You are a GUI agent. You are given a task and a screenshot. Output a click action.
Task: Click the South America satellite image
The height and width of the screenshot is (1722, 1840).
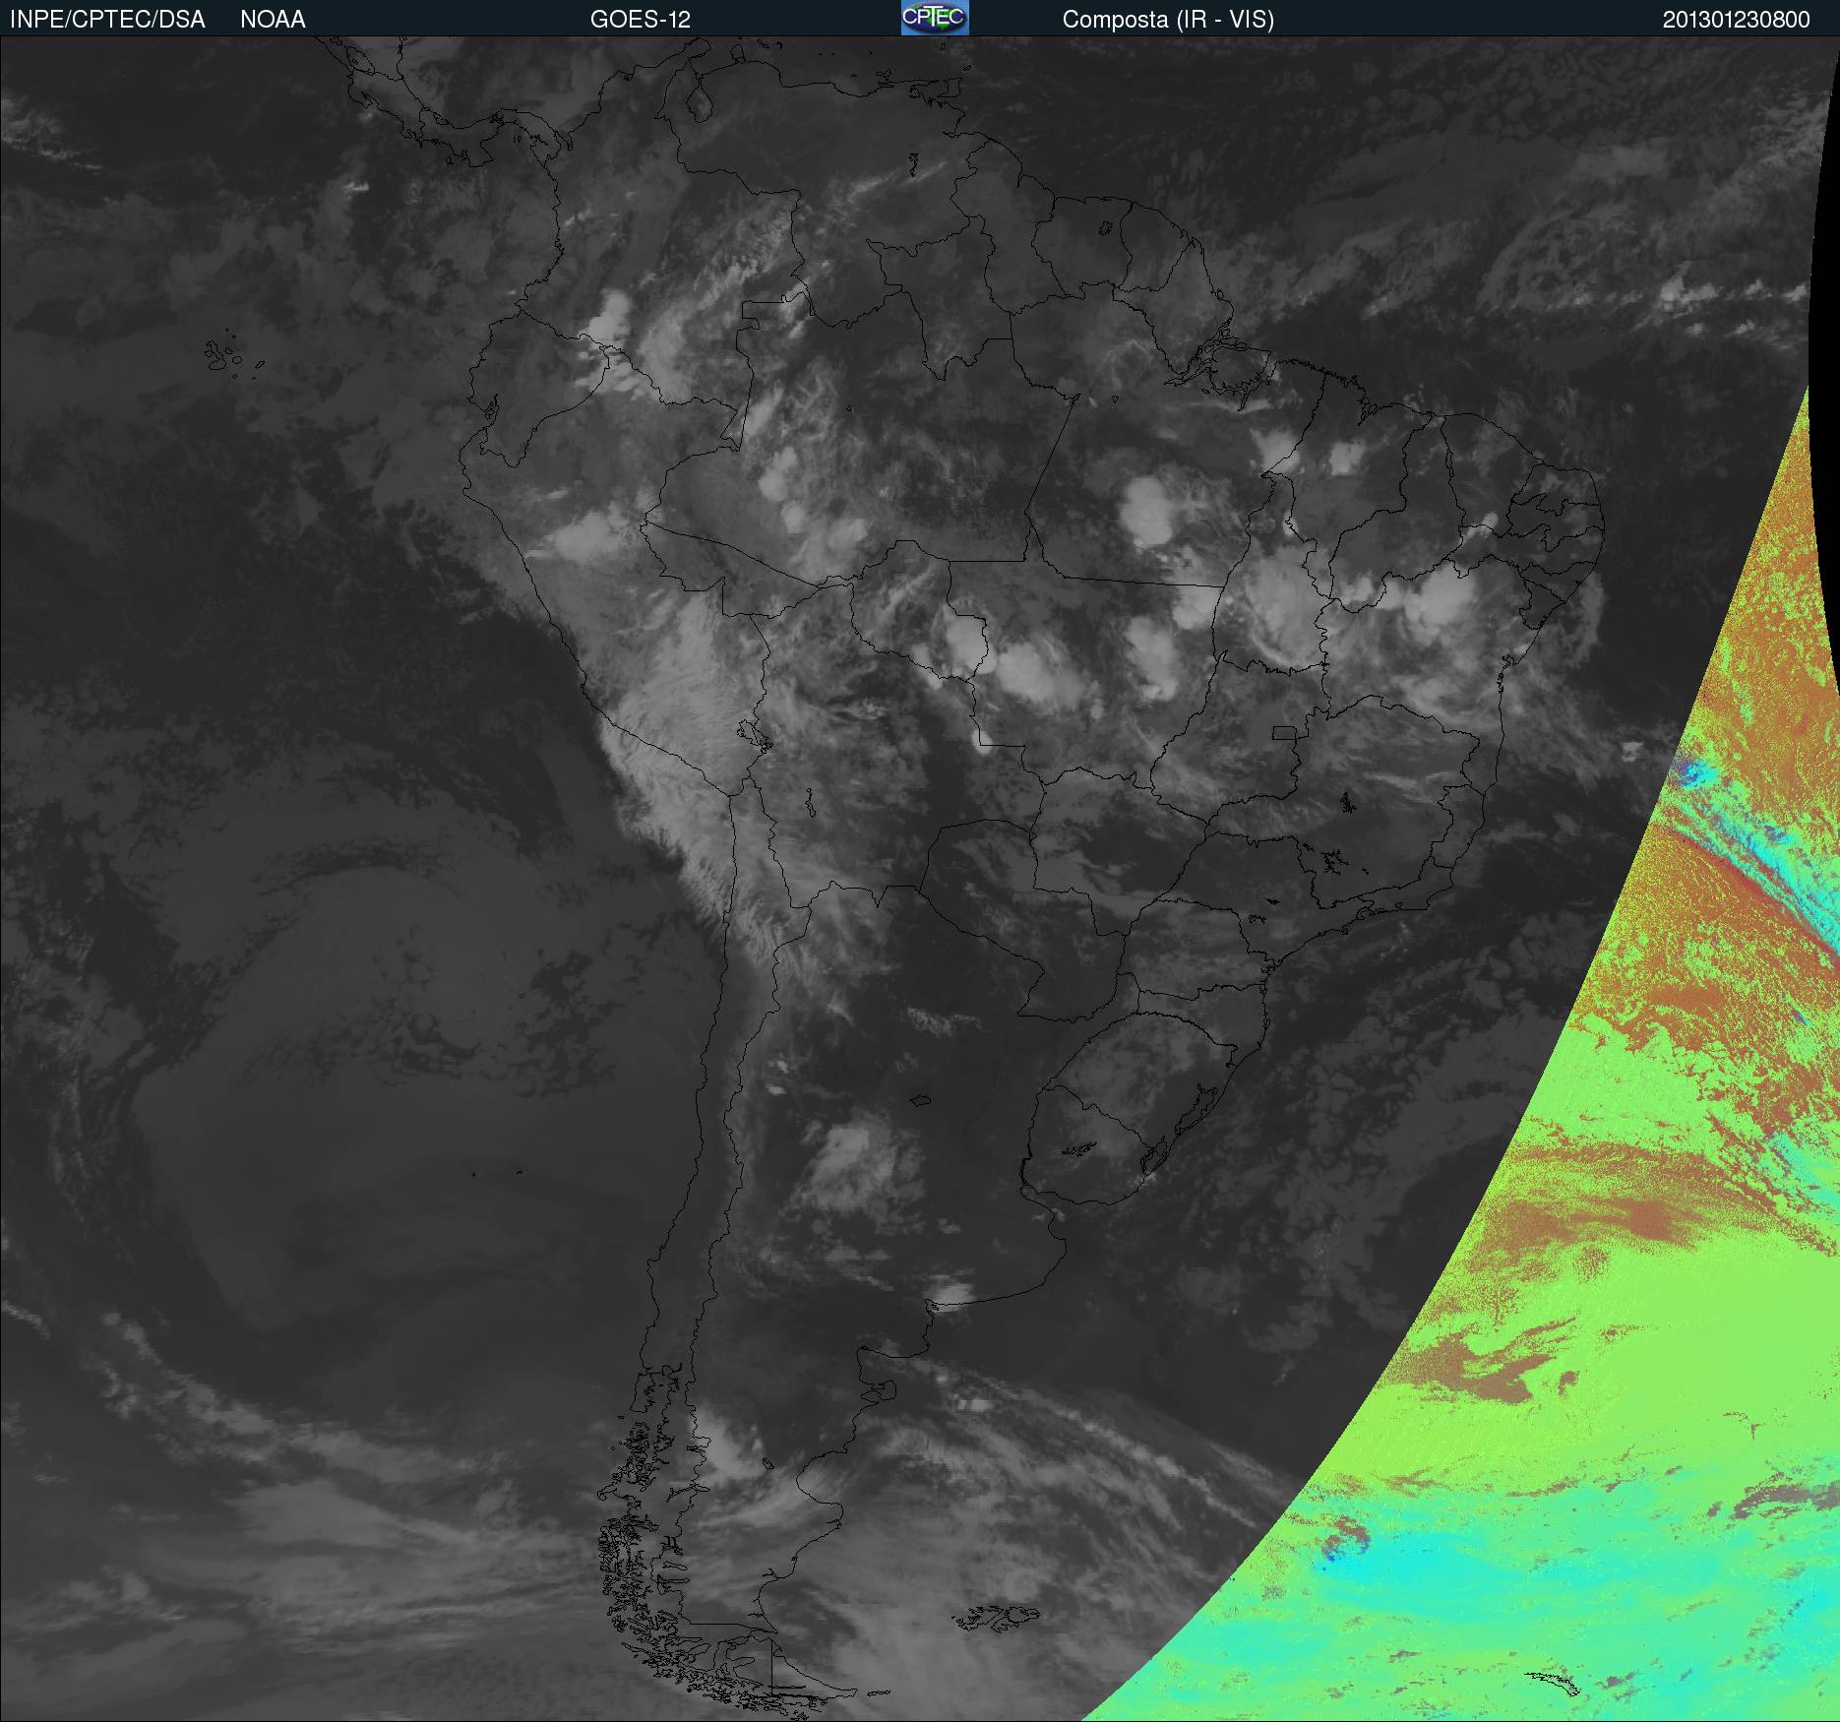(920, 879)
